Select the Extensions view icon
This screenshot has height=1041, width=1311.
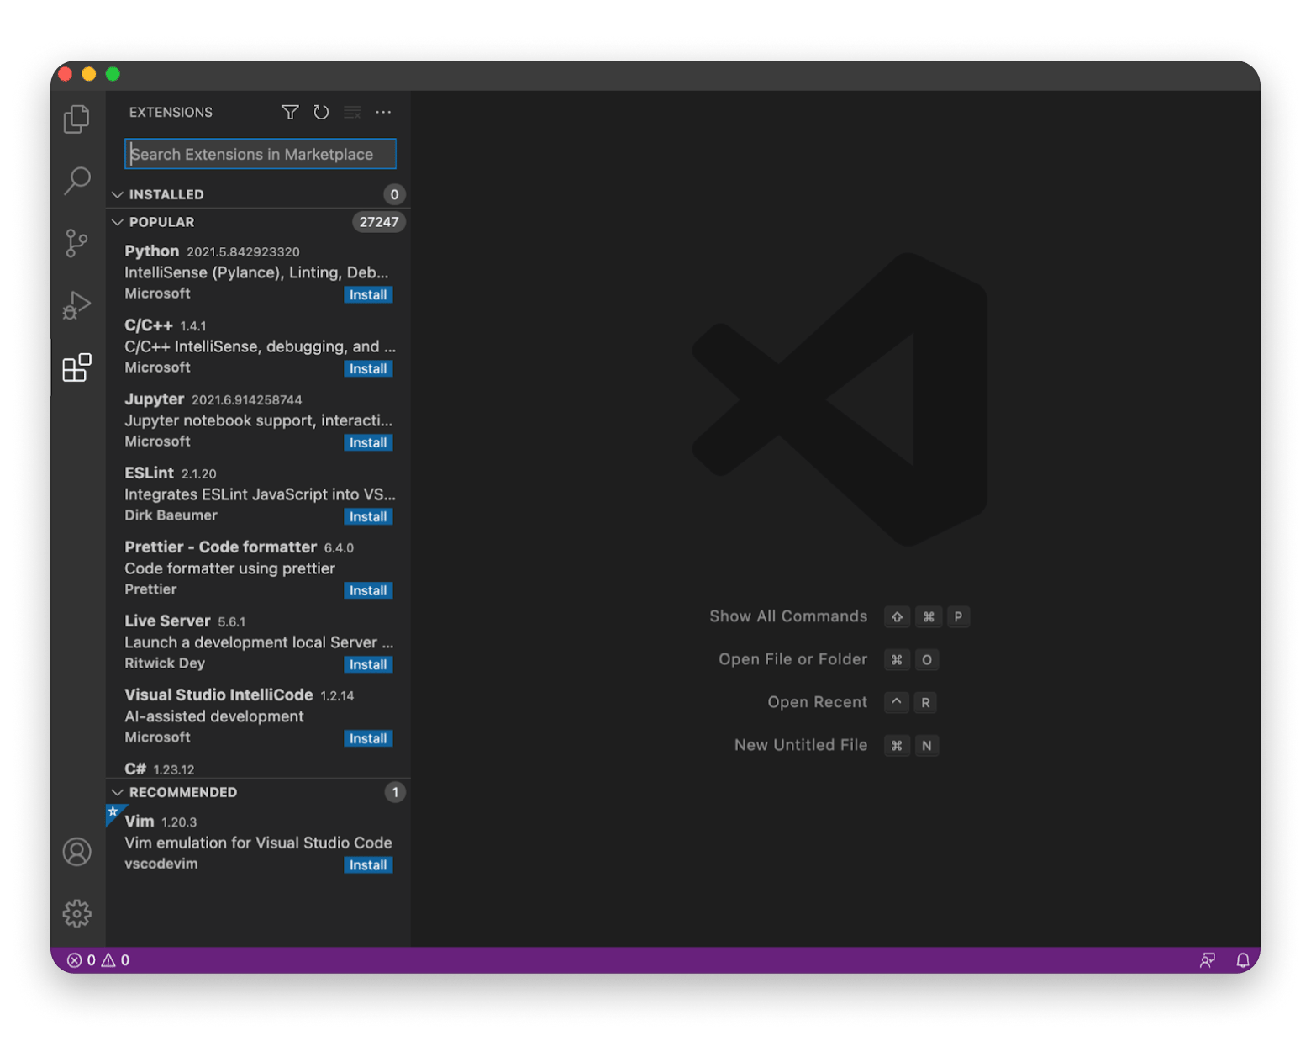[x=76, y=367]
